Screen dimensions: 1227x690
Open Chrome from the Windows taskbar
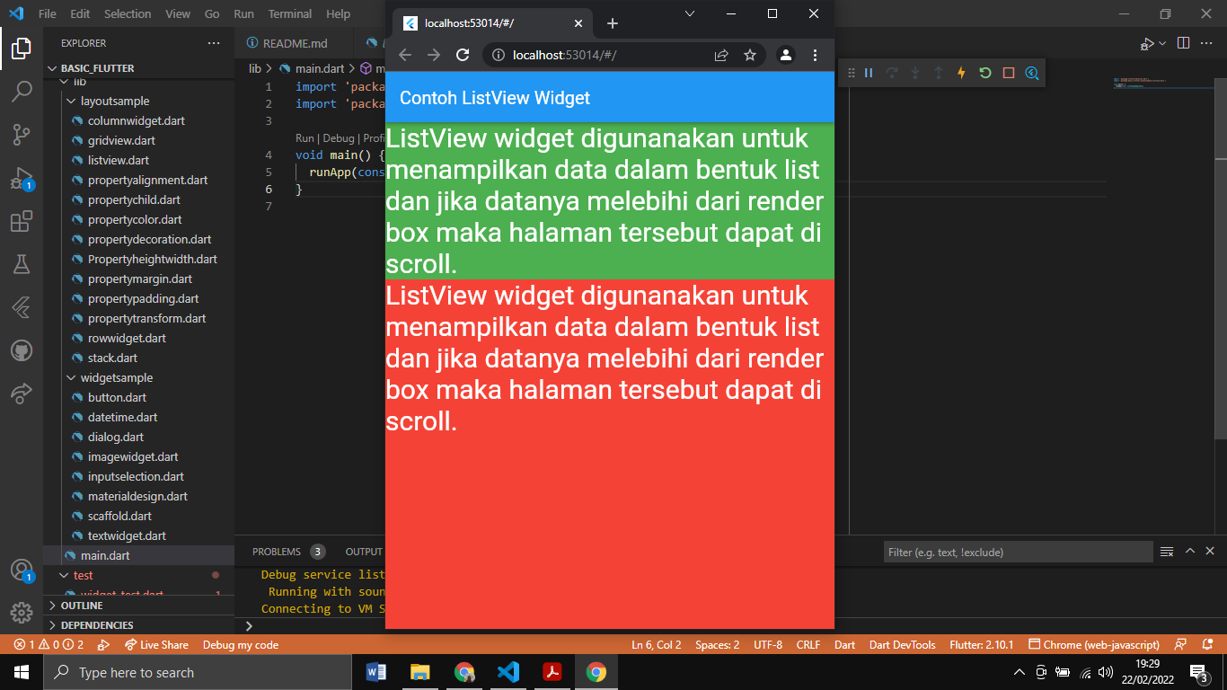click(x=596, y=671)
